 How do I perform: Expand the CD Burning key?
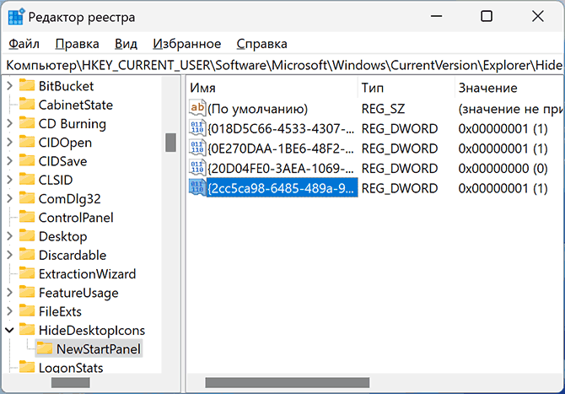(x=9, y=123)
